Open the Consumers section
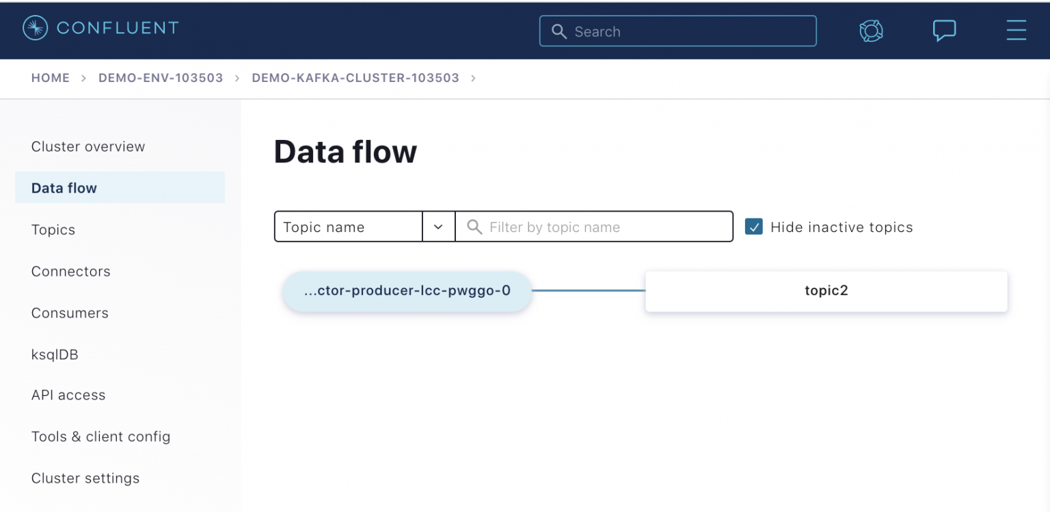The width and height of the screenshot is (1050, 512). click(70, 313)
